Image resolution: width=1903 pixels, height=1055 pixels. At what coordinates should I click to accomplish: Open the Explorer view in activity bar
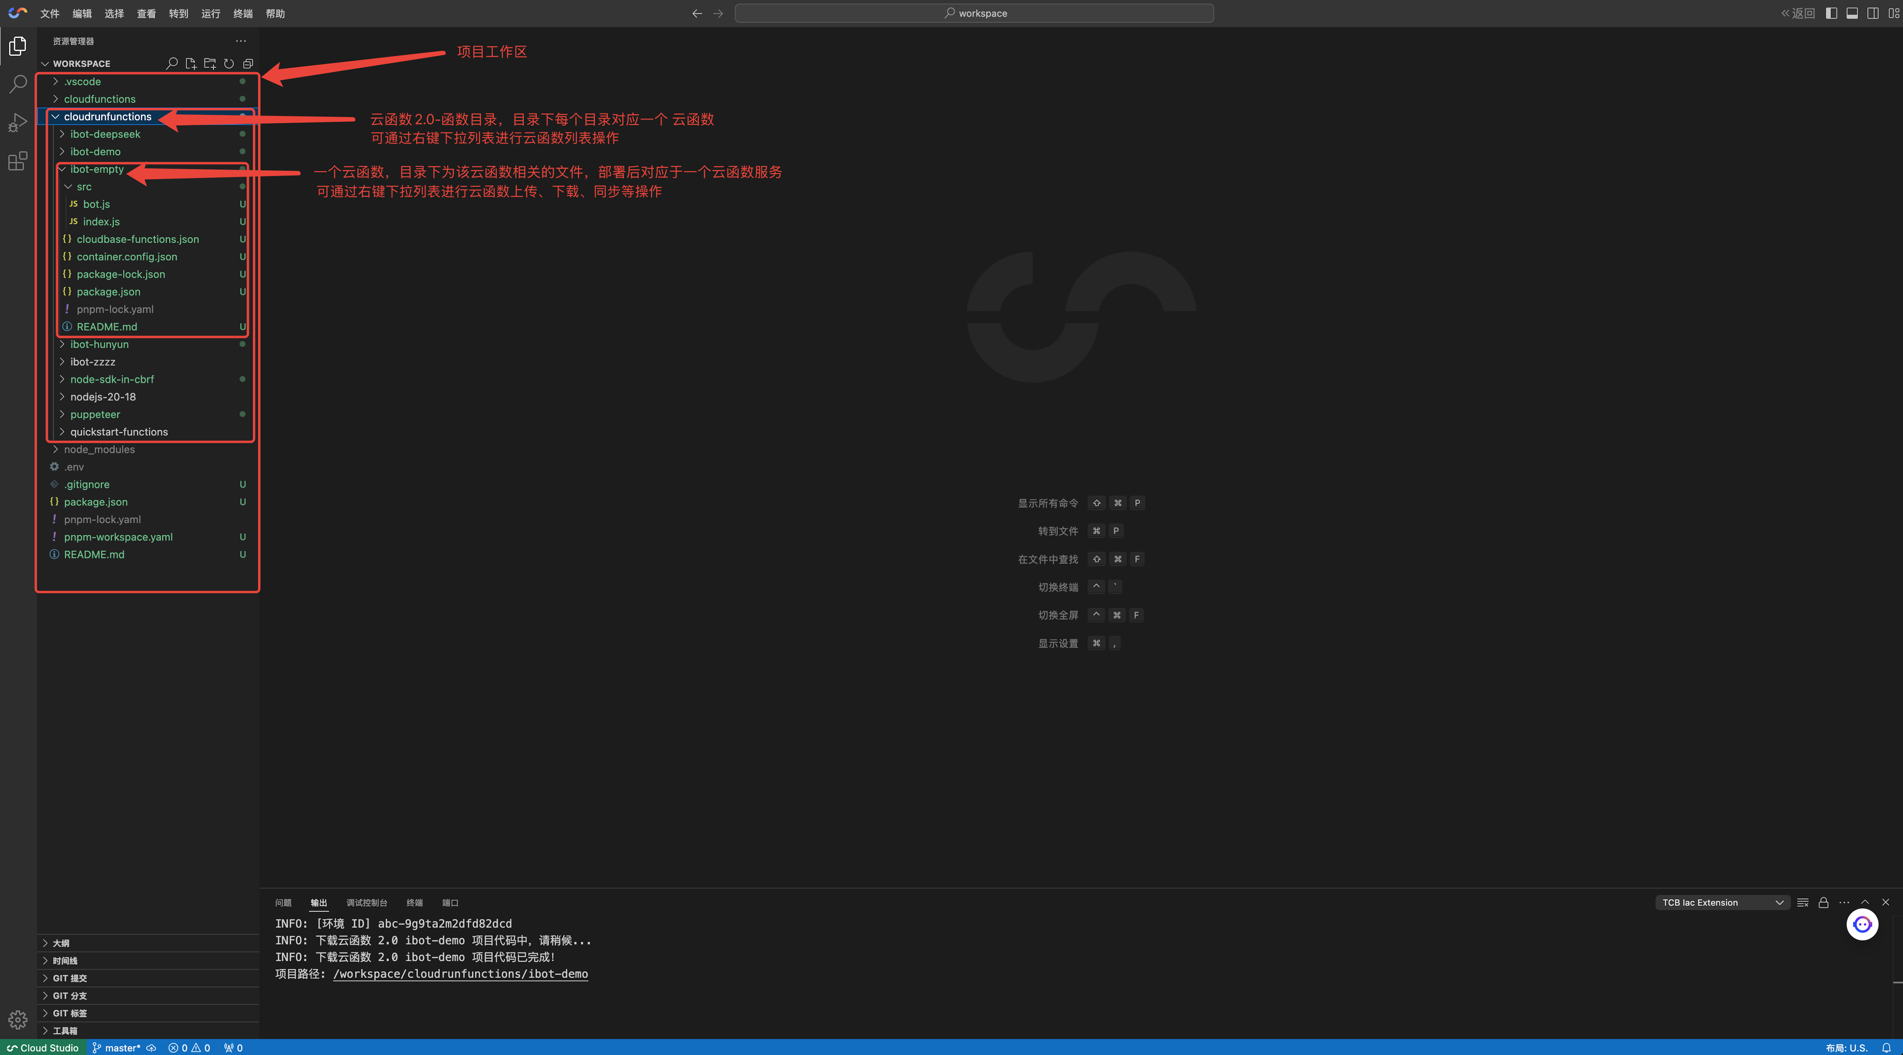18,46
